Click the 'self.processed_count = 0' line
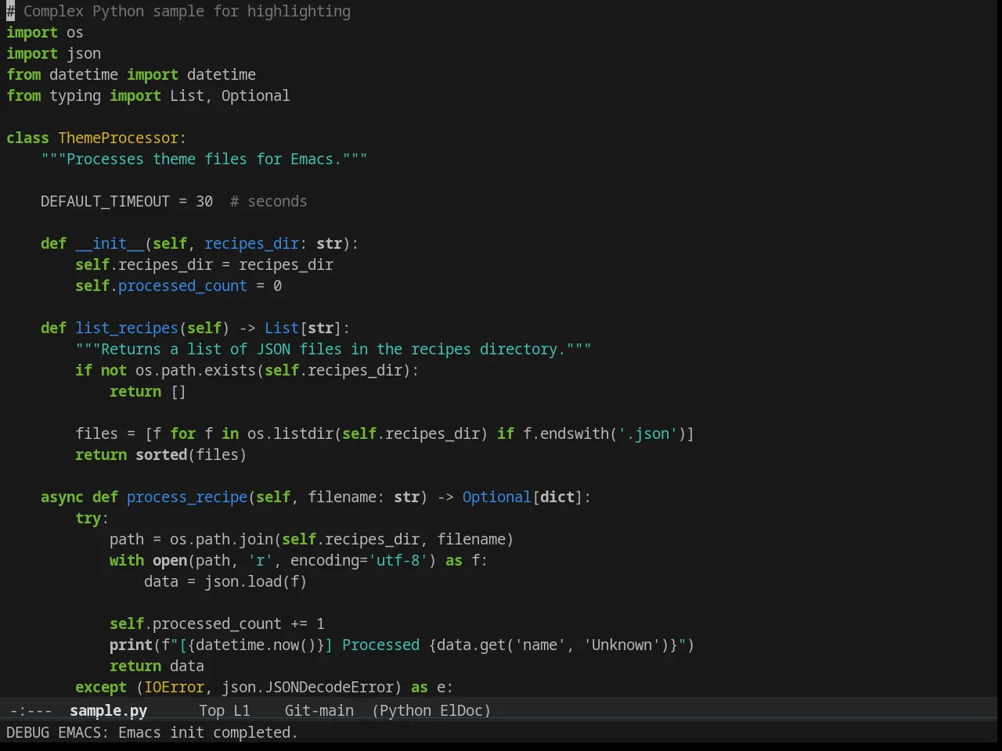 pyautogui.click(x=178, y=286)
